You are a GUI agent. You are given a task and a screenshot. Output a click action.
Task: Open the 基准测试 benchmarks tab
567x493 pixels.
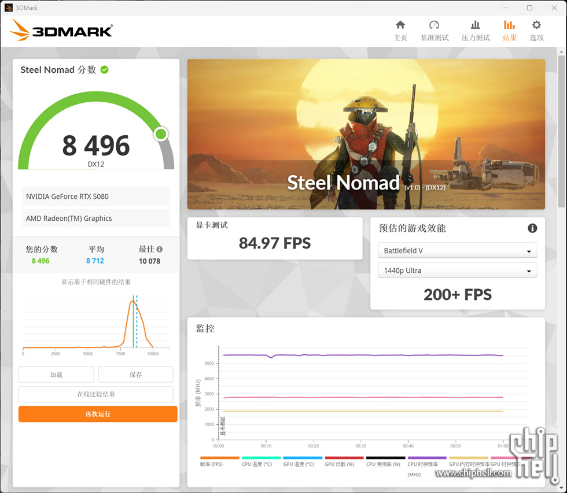tap(435, 30)
